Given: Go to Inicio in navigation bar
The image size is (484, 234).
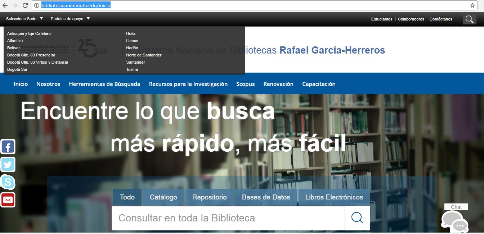Looking at the screenshot, I should click(21, 84).
